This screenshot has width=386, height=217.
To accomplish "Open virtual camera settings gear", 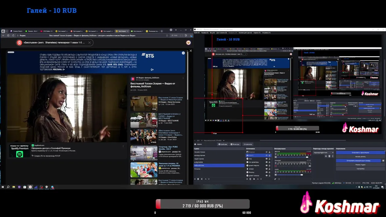I will click(383, 161).
